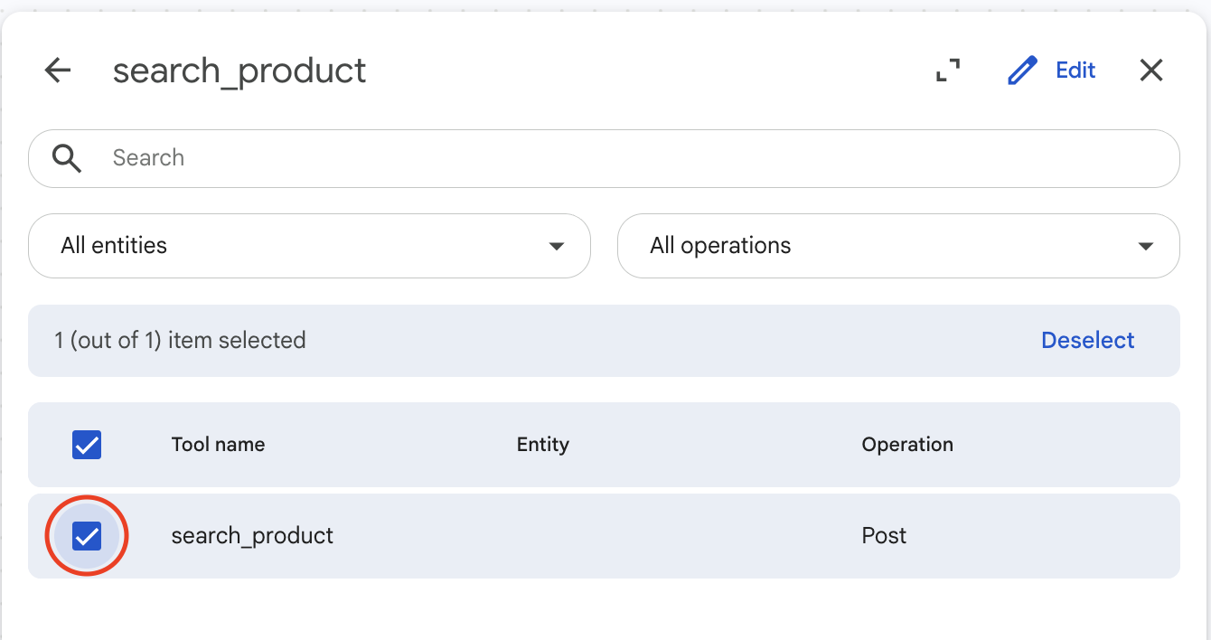
Task: Go back using the left arrow icon
Action: tap(58, 71)
